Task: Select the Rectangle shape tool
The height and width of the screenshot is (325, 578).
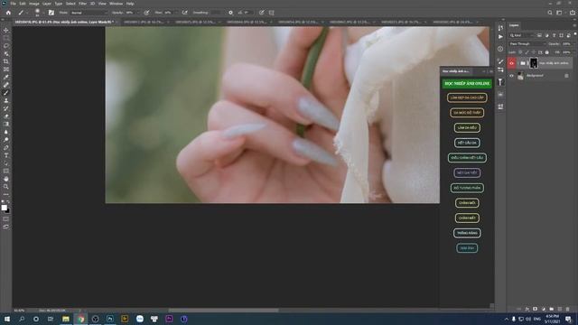Action: (6, 171)
